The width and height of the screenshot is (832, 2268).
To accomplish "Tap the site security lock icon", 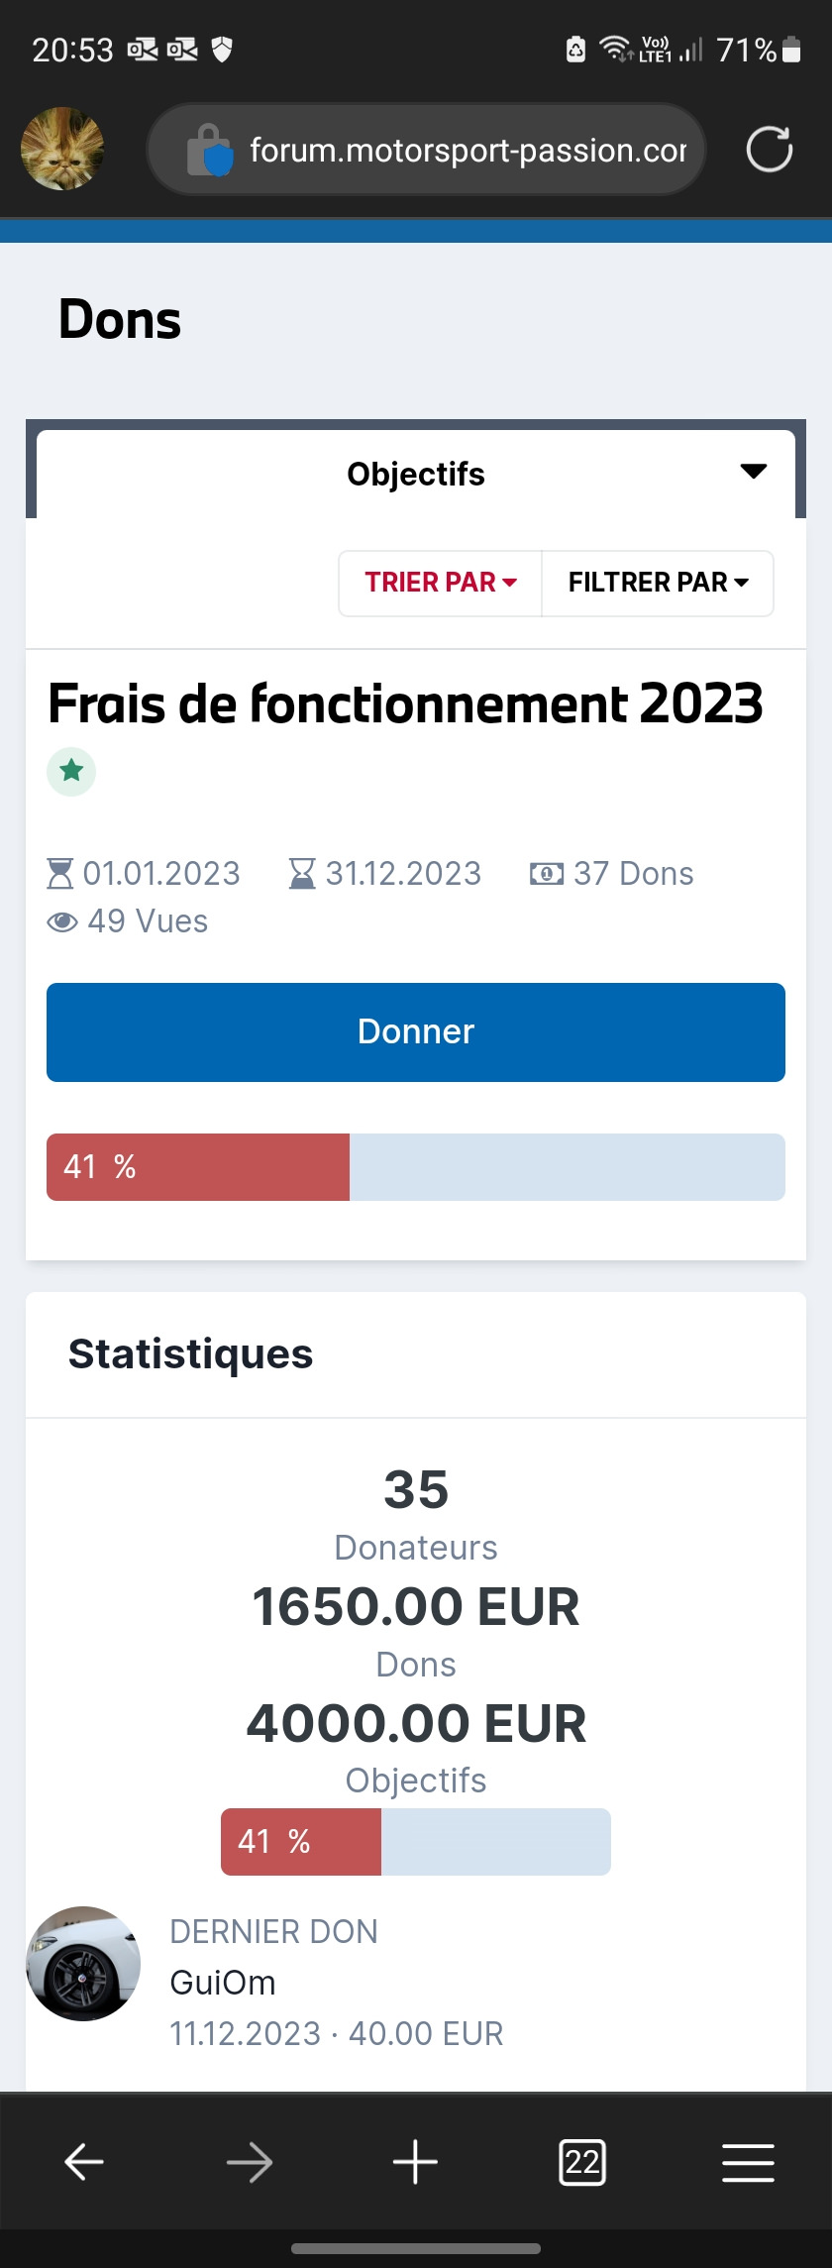I will [x=209, y=151].
